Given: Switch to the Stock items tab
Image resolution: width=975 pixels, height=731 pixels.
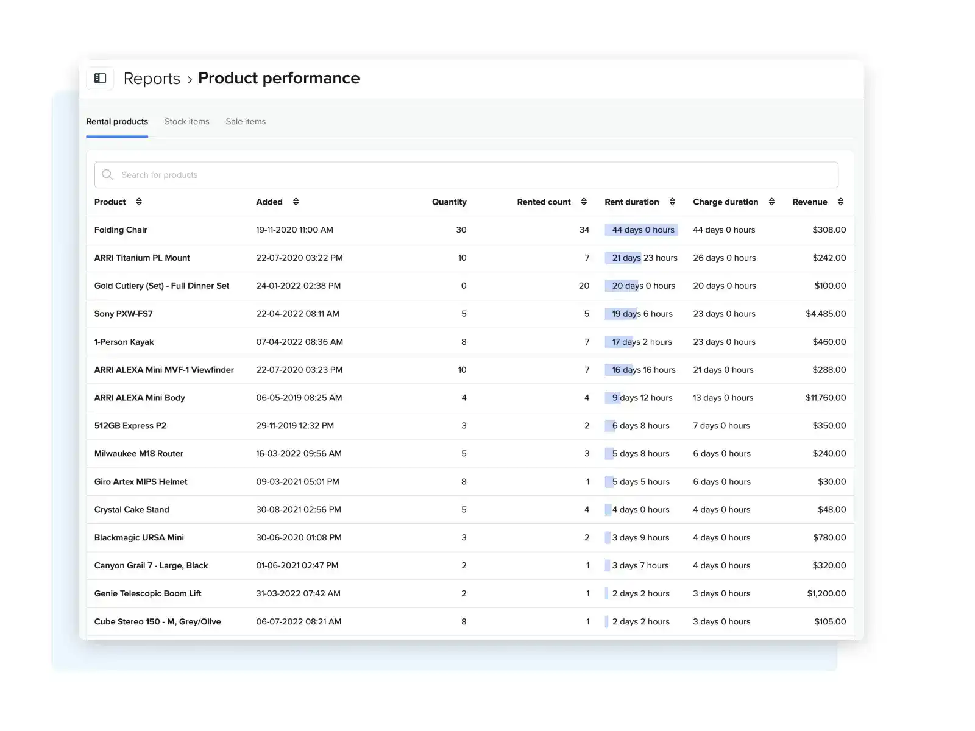Looking at the screenshot, I should (x=186, y=121).
